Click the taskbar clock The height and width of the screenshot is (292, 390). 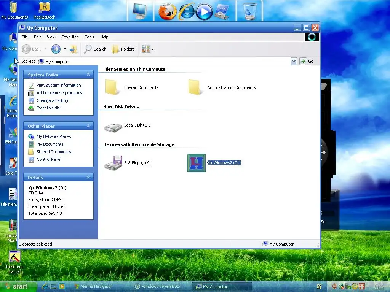[379, 286]
